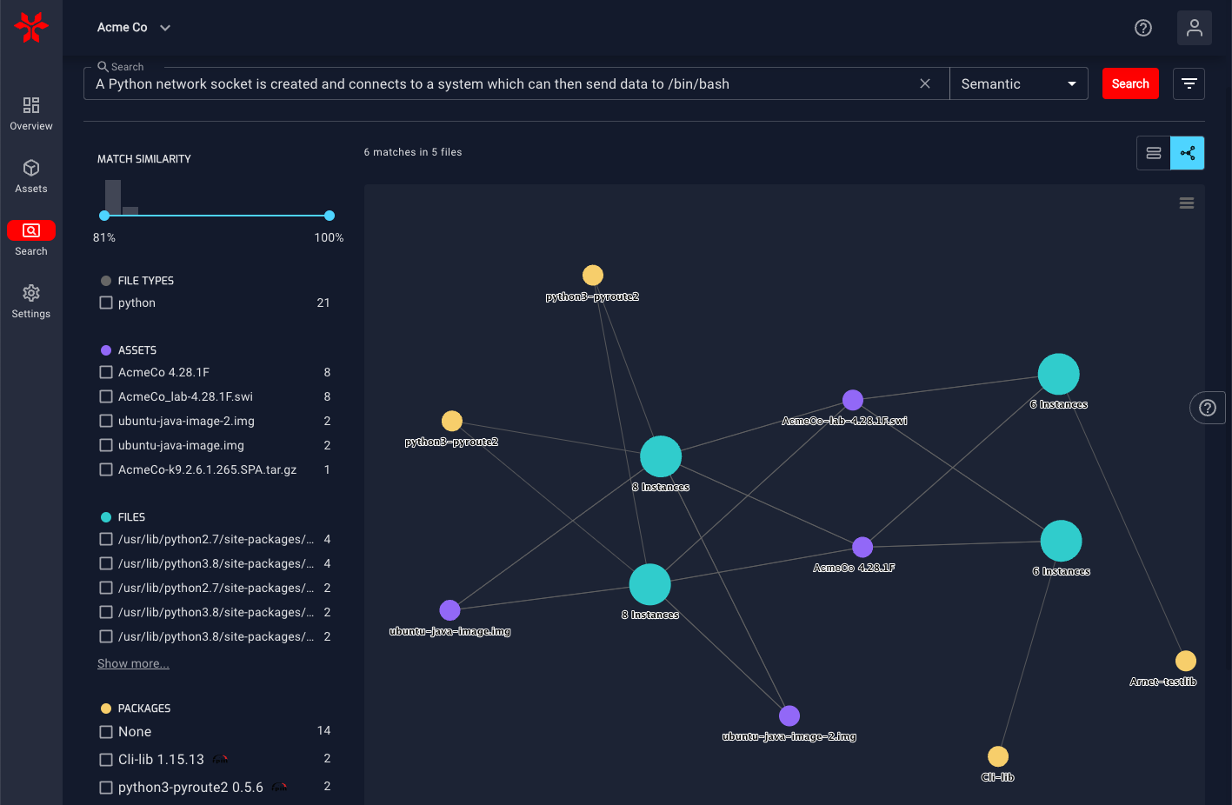Select the AcmeCo 4.28.1F asset checkbox
The width and height of the screenshot is (1232, 805).
click(x=105, y=371)
